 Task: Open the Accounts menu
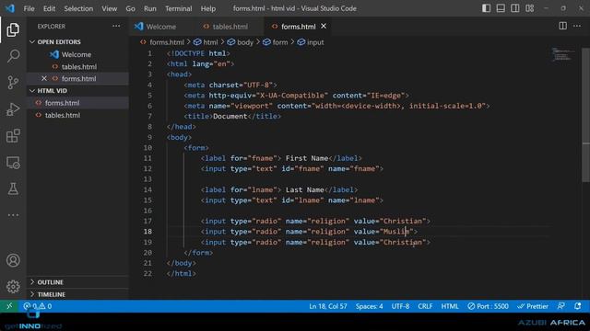[13, 260]
